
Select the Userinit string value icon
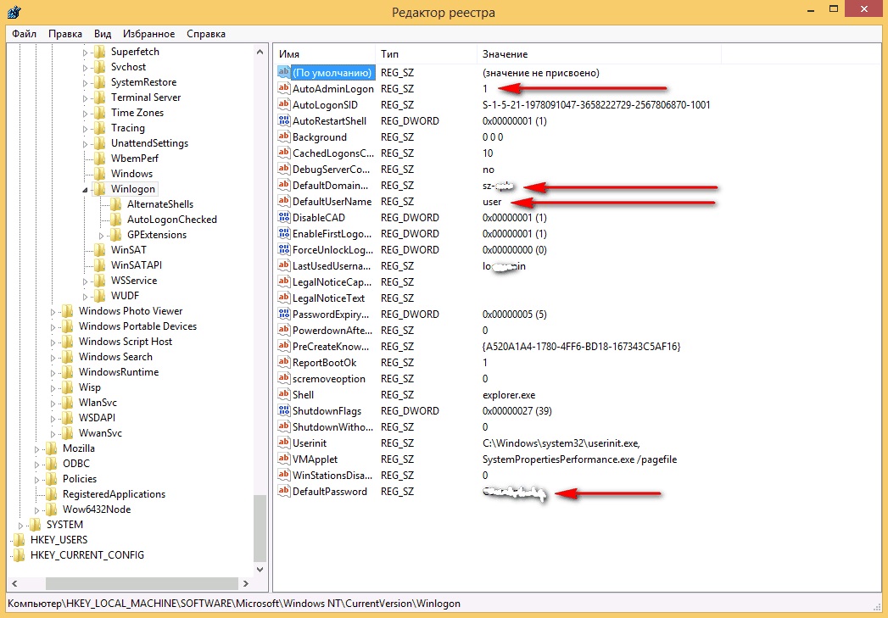284,443
